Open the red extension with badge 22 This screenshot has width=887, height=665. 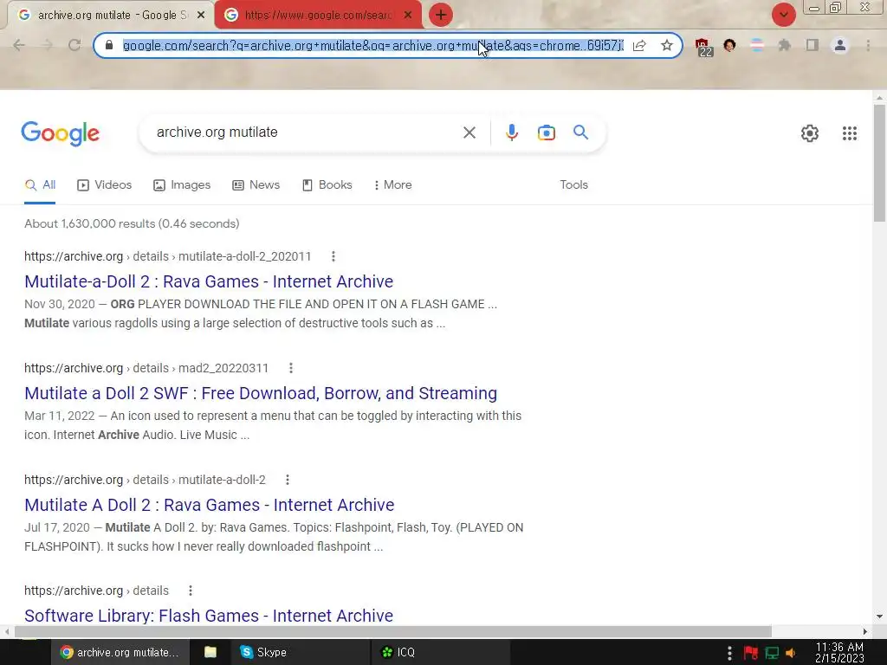click(x=703, y=47)
